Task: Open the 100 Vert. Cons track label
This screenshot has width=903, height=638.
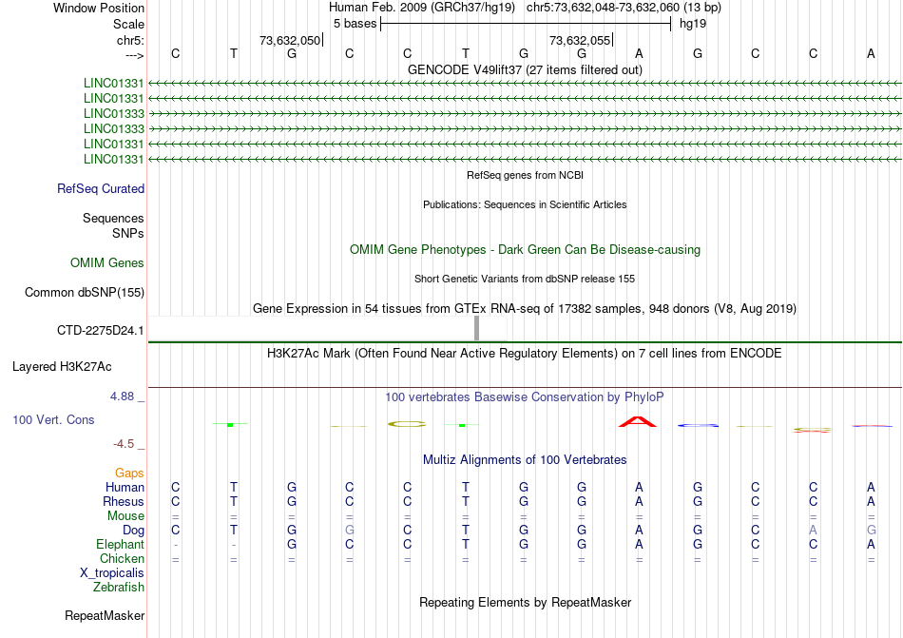Action: [53, 419]
